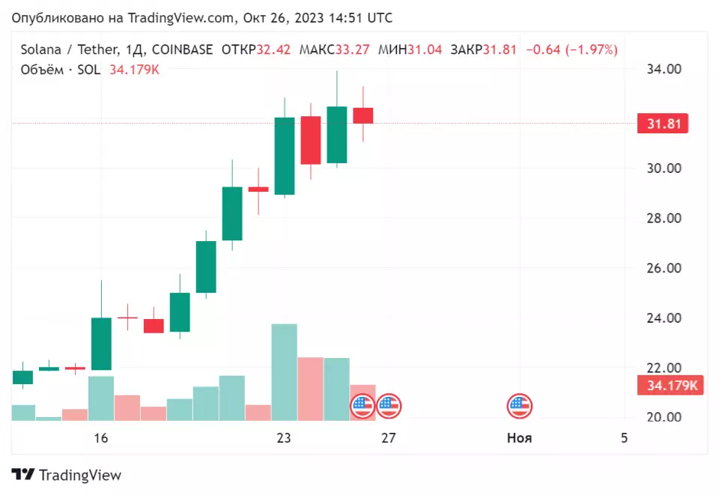The width and height of the screenshot is (719, 495).
Task: Click the US flag event icon near Ноя
Action: [520, 406]
